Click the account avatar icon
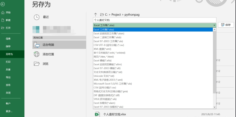Viewport: 236px width, 117px height. (36, 29)
